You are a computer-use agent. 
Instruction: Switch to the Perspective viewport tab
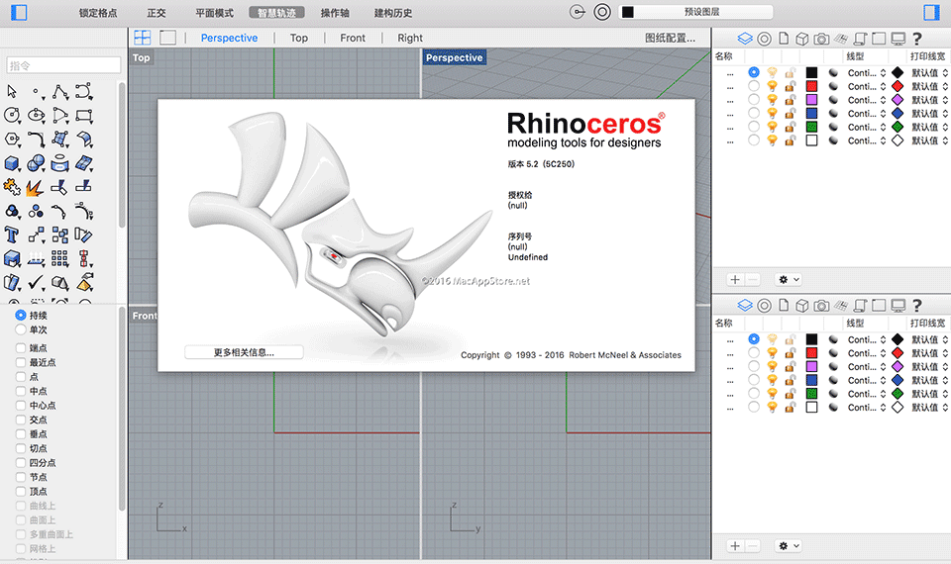[x=229, y=38]
